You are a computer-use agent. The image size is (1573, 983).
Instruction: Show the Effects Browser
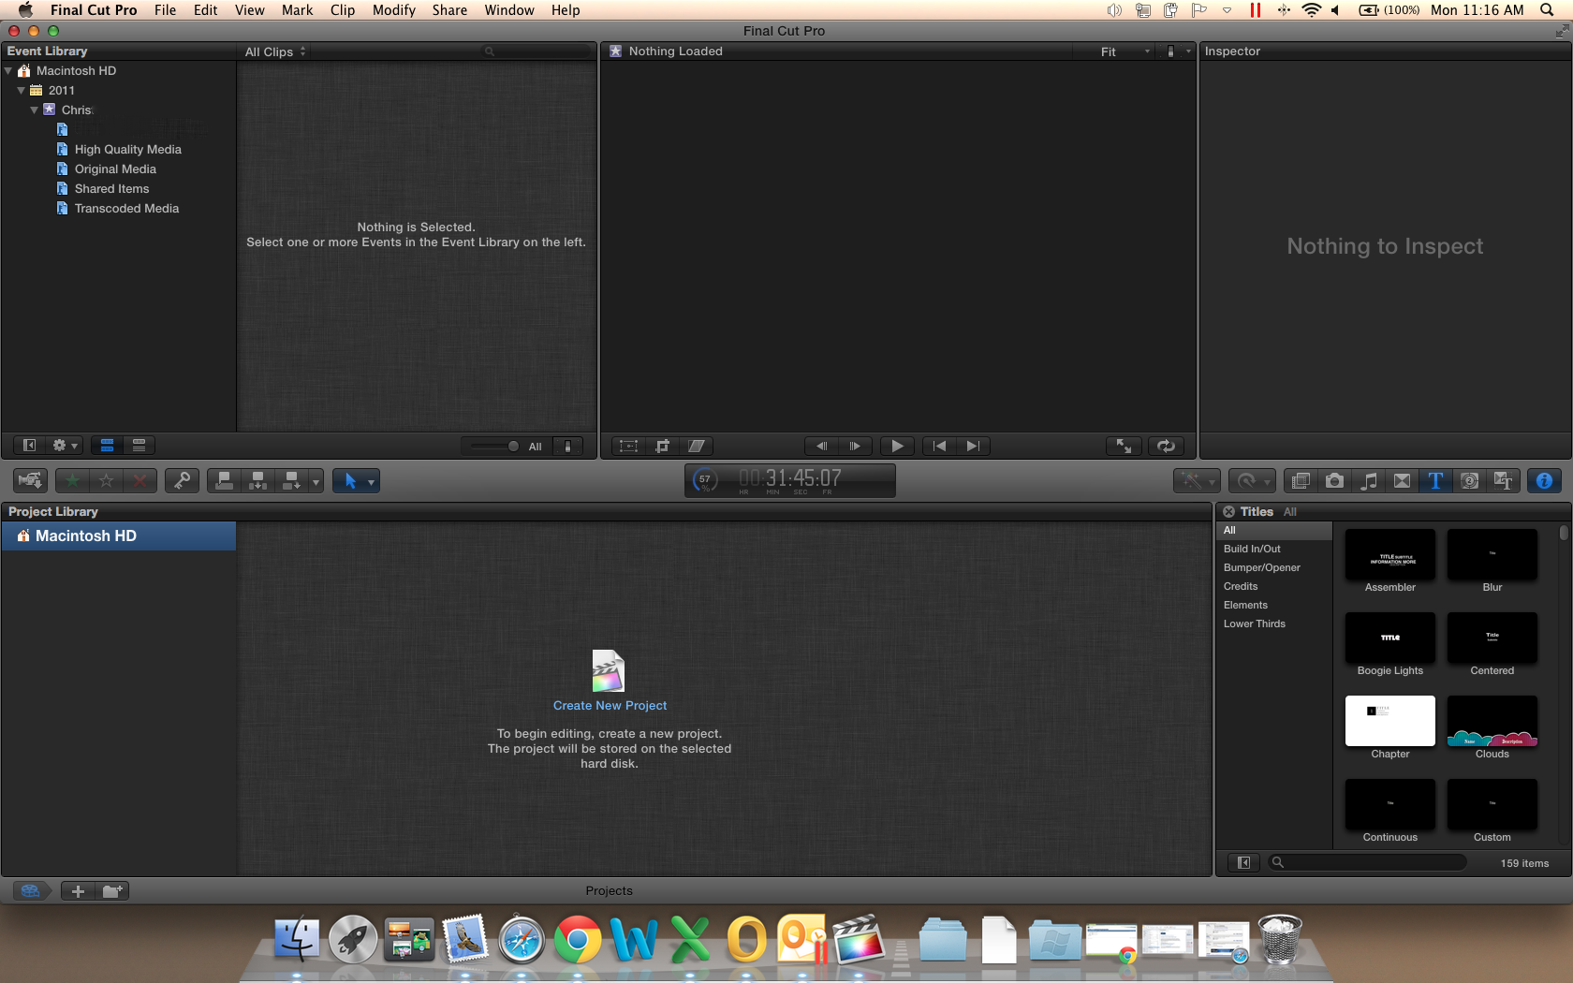(x=1301, y=480)
